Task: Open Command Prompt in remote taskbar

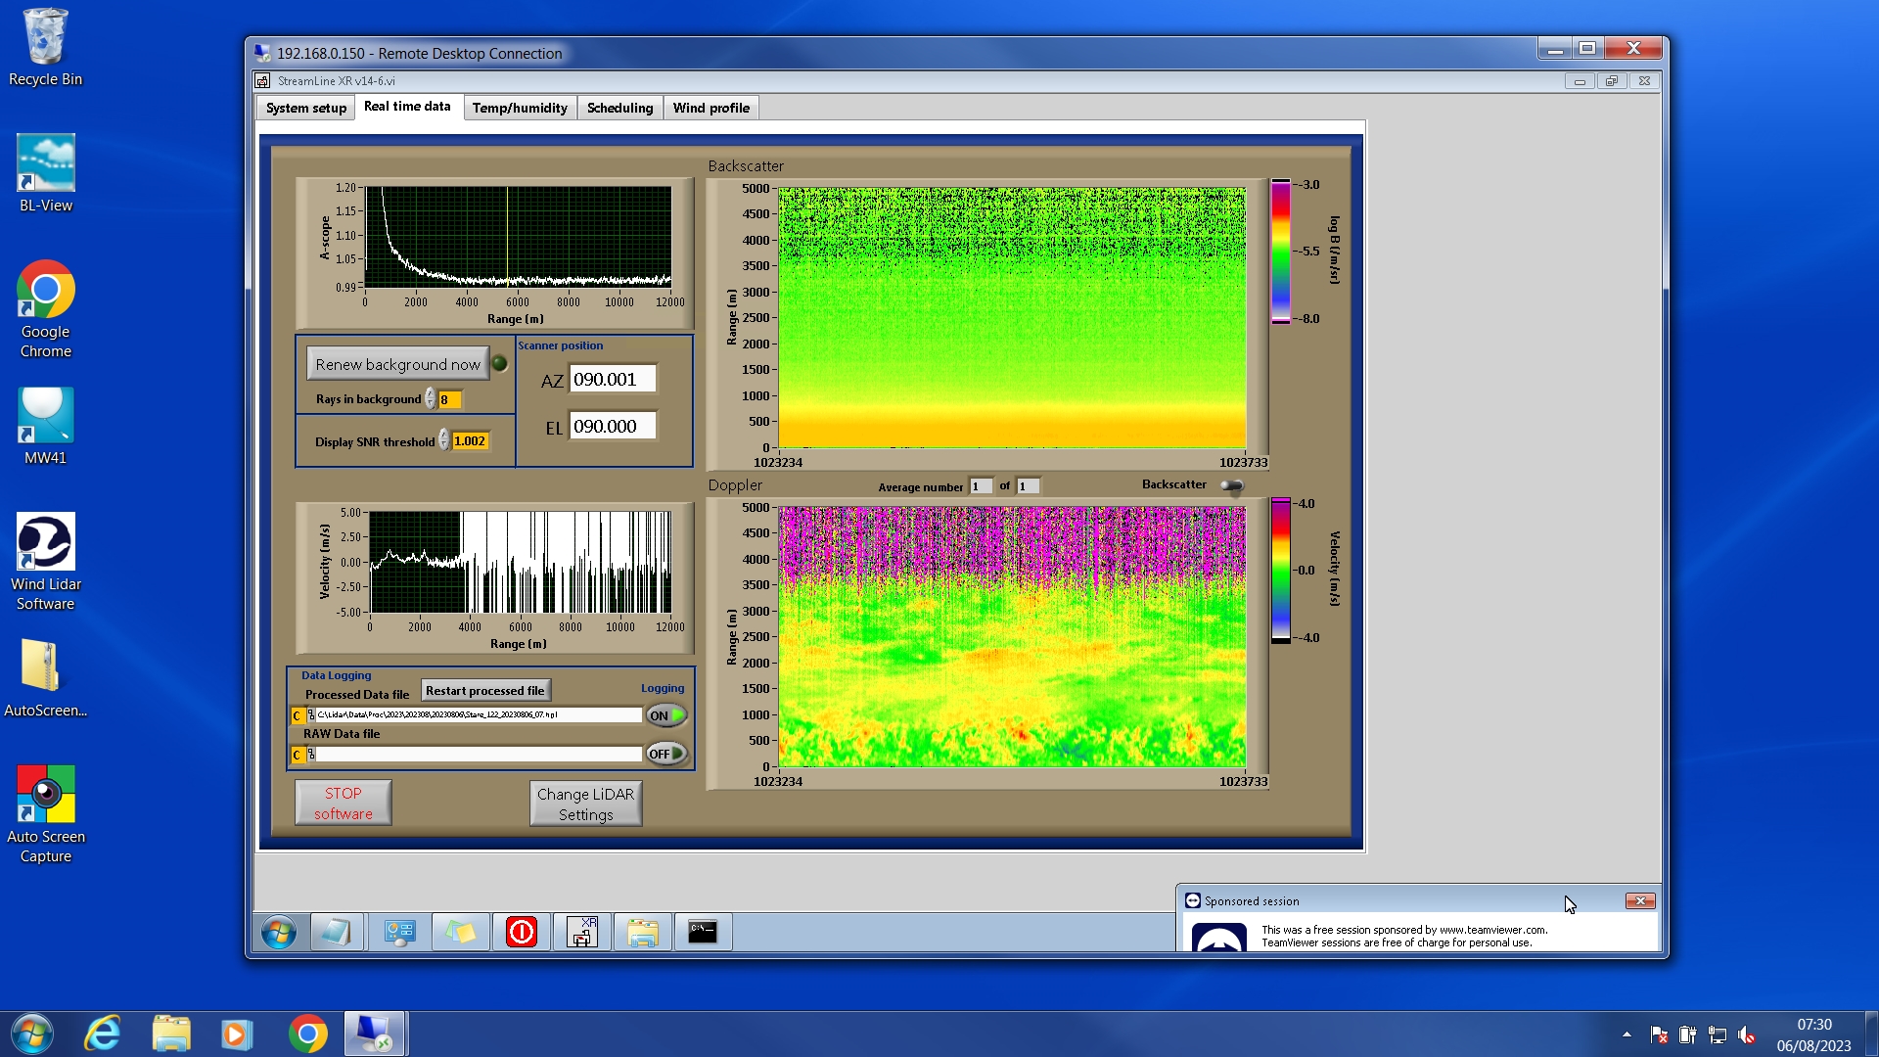Action: click(703, 933)
